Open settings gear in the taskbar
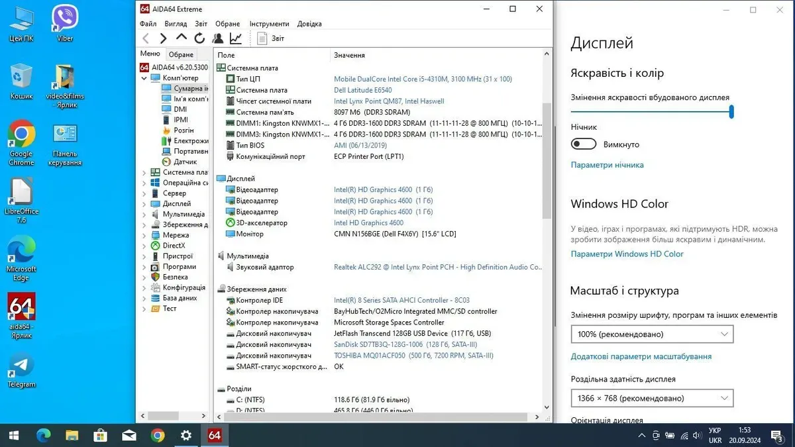 click(186, 435)
